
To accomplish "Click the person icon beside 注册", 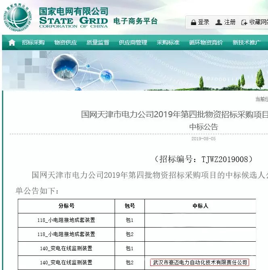I will (x=219, y=22).
